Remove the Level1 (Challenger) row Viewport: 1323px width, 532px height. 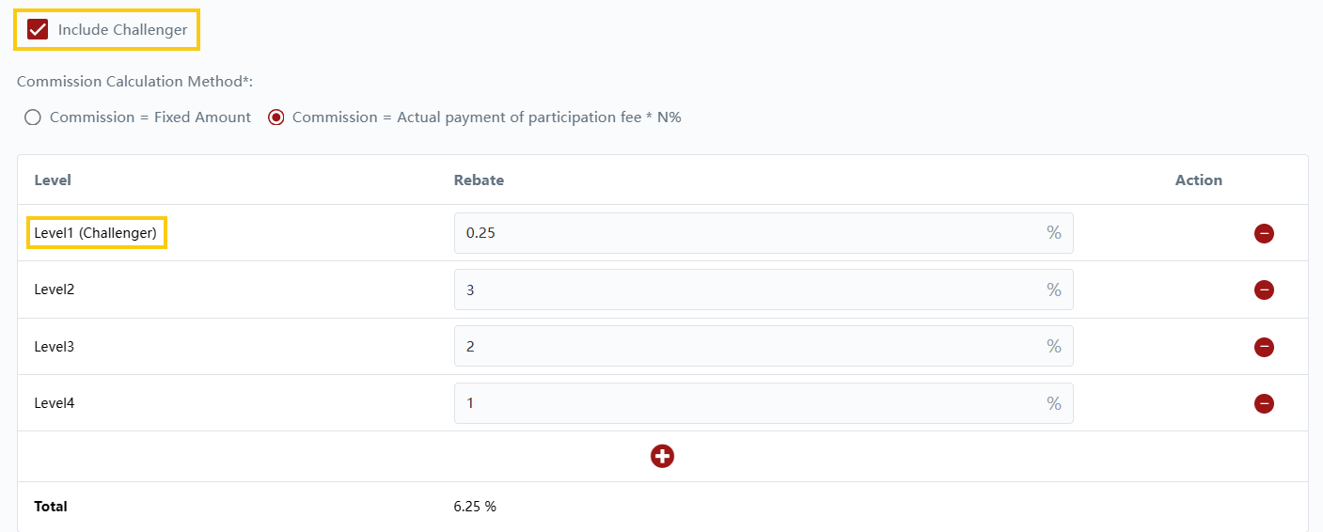click(1264, 233)
